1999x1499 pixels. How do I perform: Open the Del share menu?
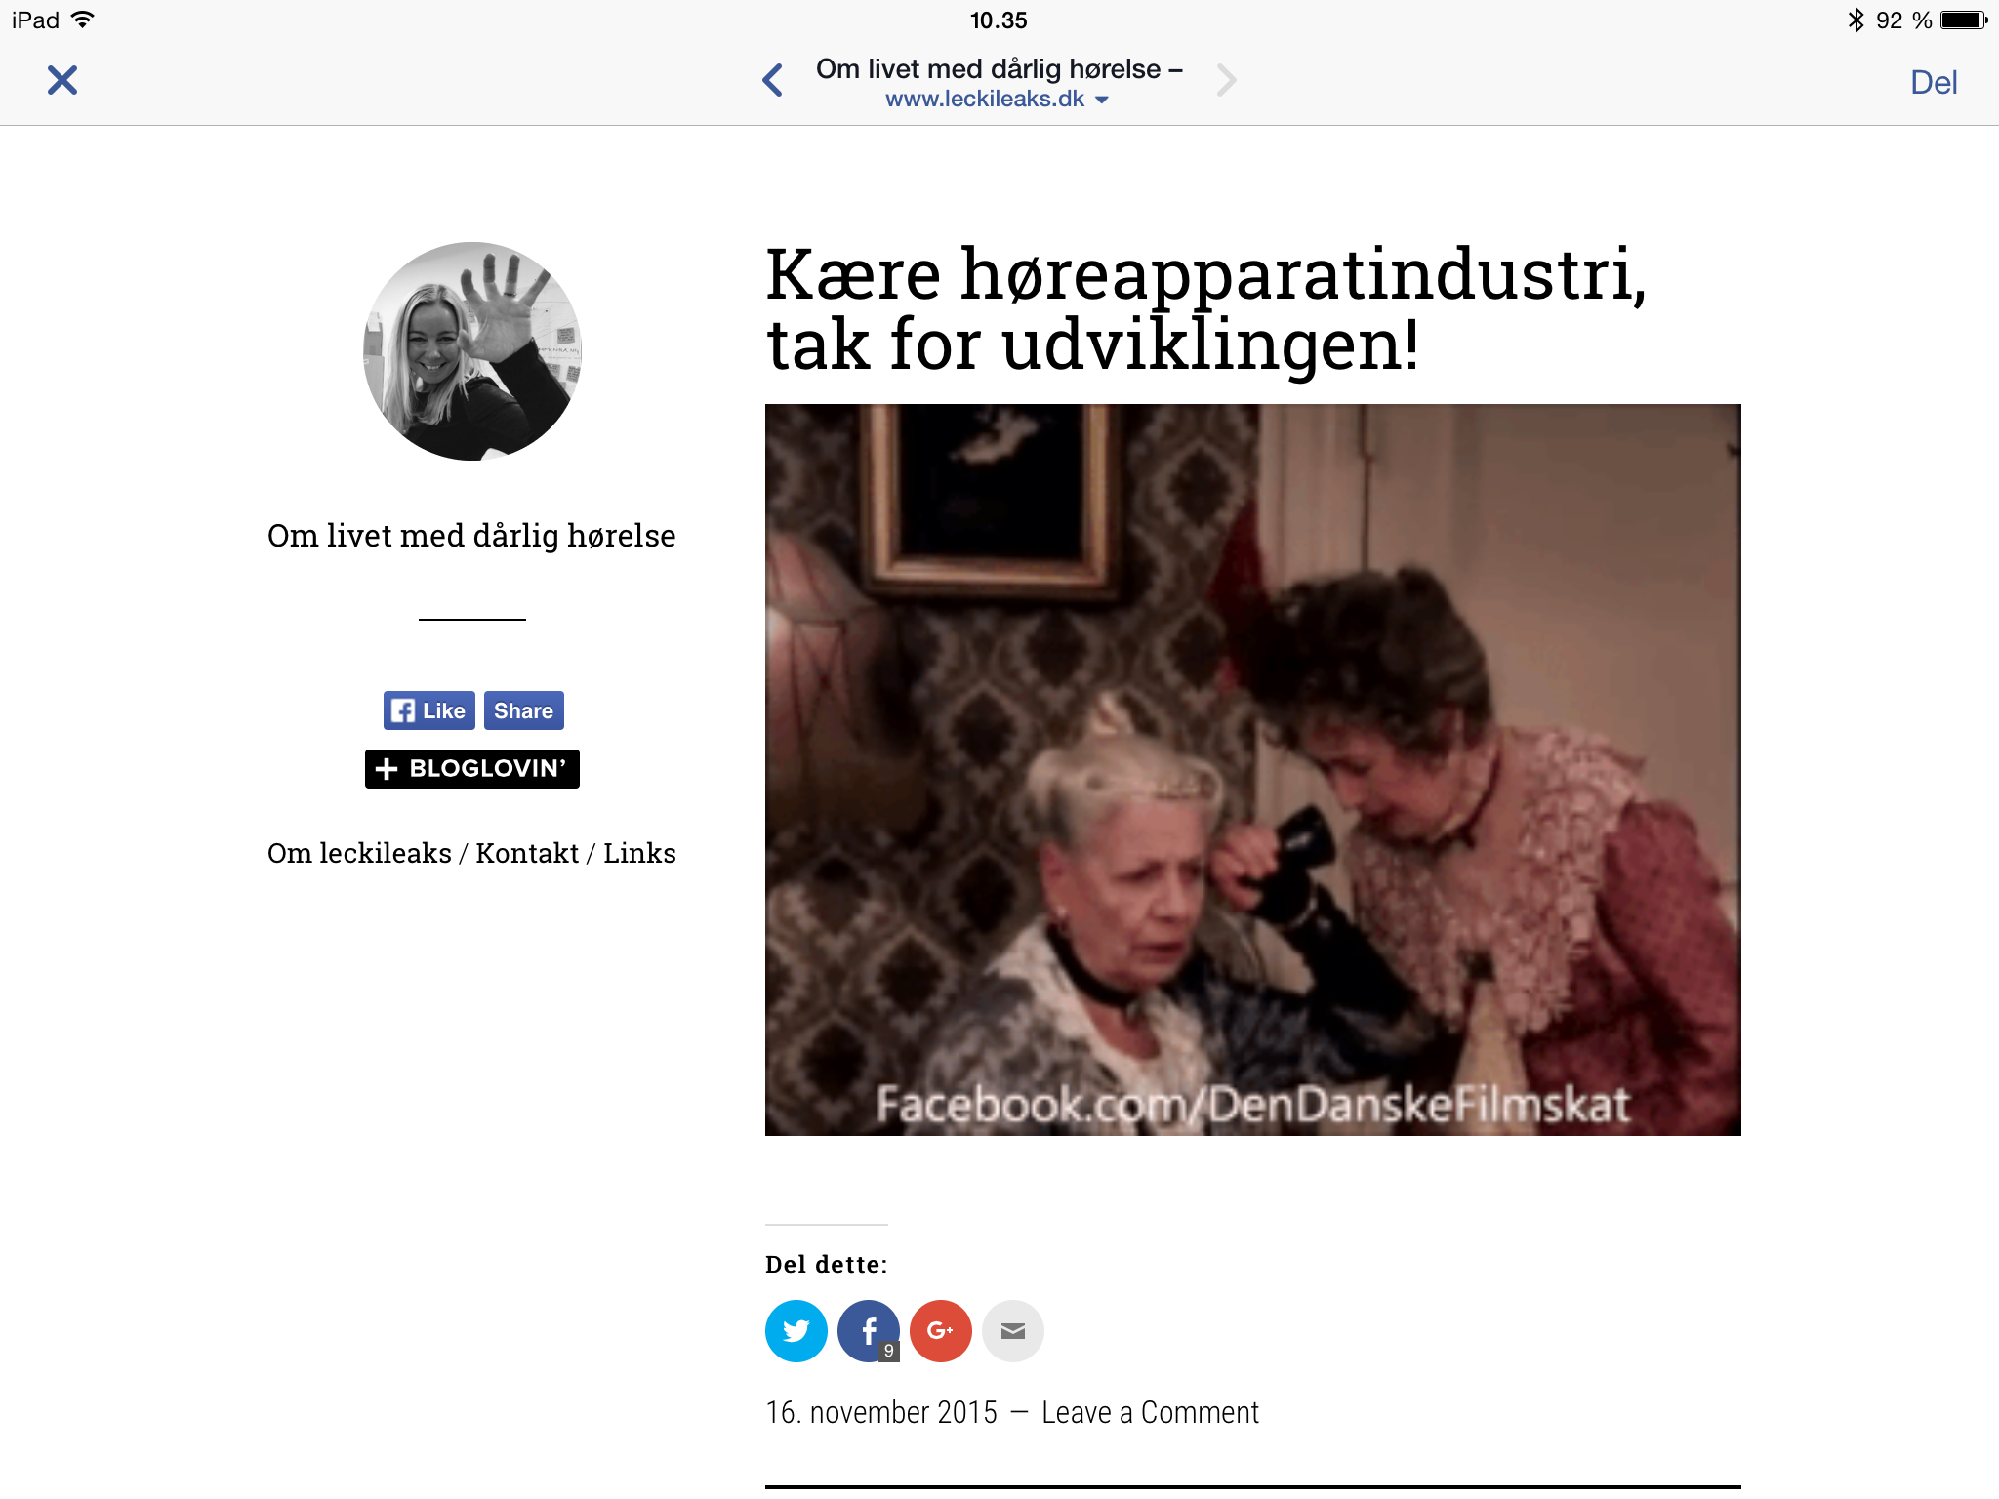(x=1934, y=82)
